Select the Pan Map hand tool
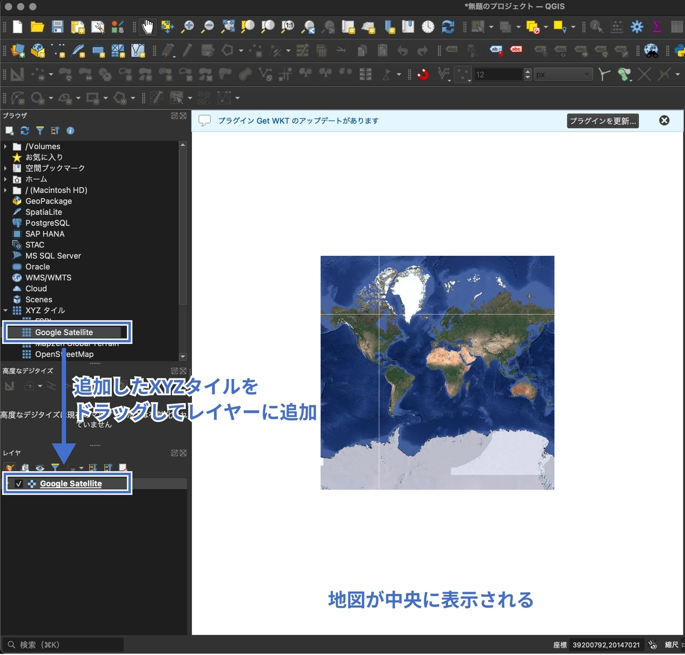Image resolution: width=685 pixels, height=655 pixels. [148, 26]
